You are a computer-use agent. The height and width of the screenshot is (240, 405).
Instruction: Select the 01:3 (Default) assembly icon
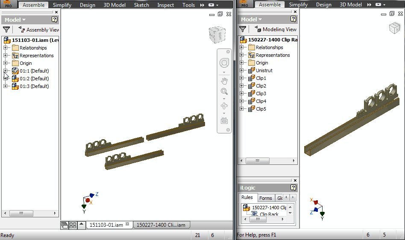coord(15,86)
